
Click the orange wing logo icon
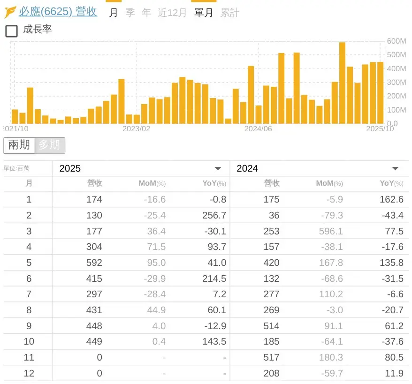pyautogui.click(x=10, y=12)
